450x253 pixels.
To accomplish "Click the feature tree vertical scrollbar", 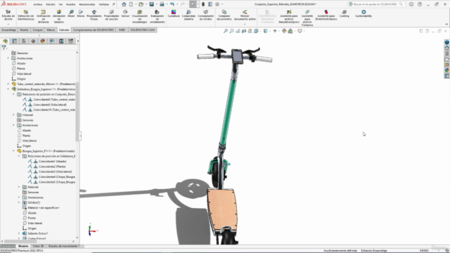I will [77, 112].
